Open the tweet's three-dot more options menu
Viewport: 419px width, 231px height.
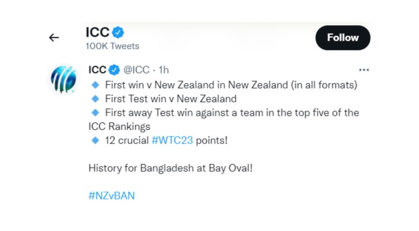point(364,70)
